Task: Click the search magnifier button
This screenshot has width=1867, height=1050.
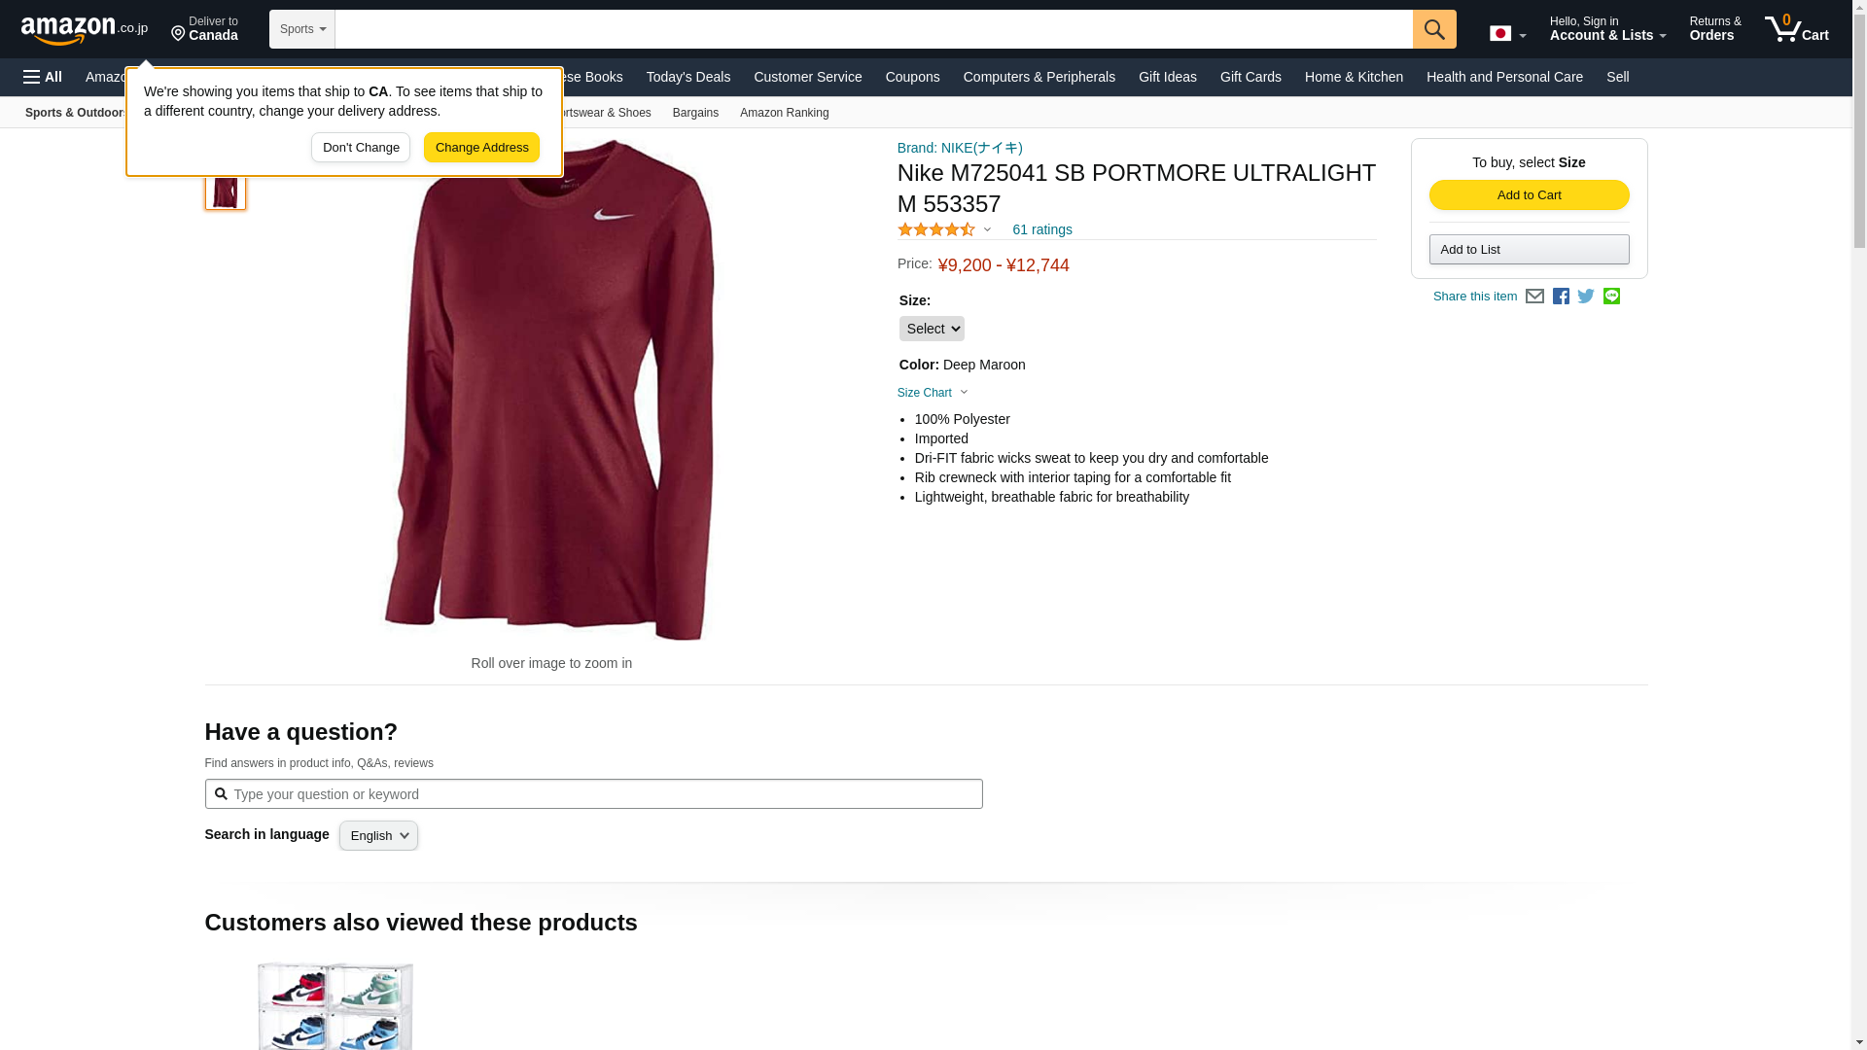Action: (1434, 29)
